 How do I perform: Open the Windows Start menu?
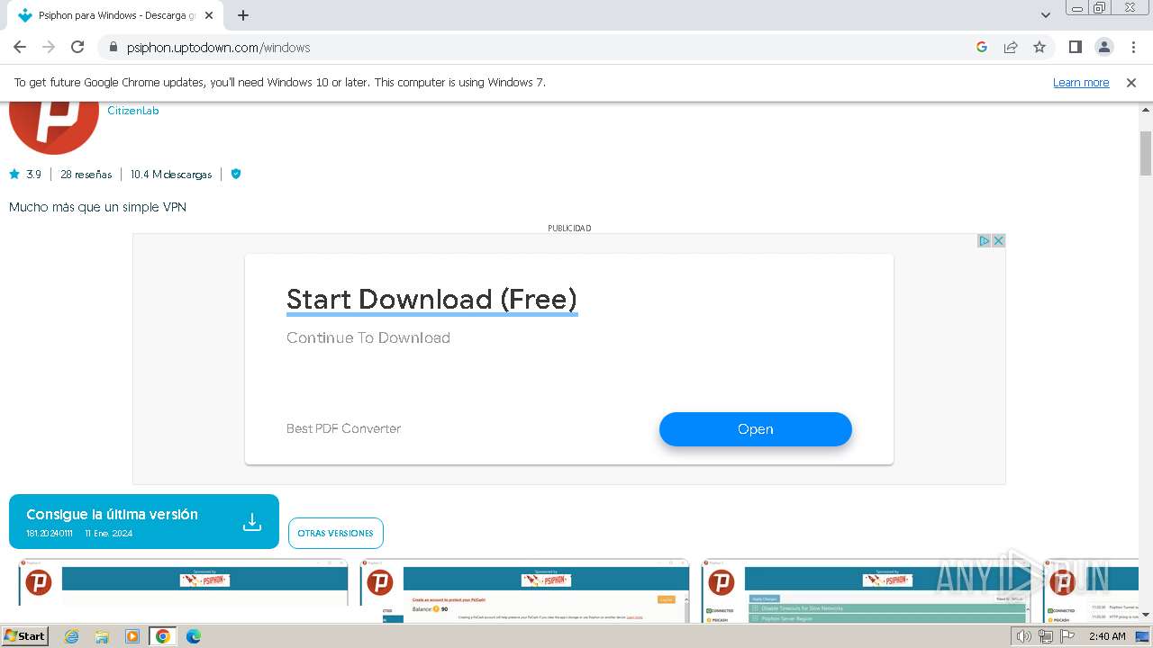(25, 636)
